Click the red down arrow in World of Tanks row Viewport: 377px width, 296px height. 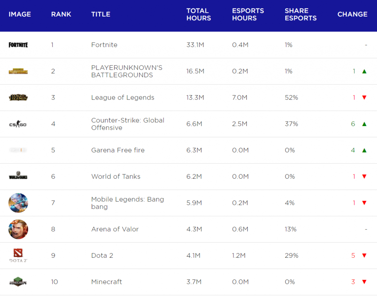tap(364, 176)
